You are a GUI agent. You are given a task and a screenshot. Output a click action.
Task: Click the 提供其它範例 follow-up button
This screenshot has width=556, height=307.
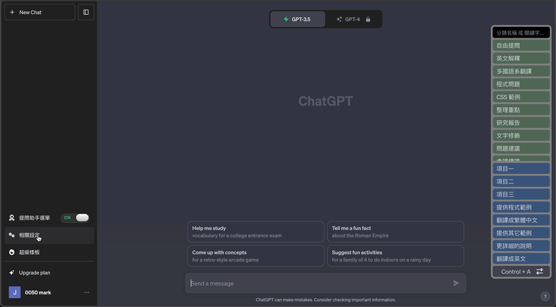point(521,233)
